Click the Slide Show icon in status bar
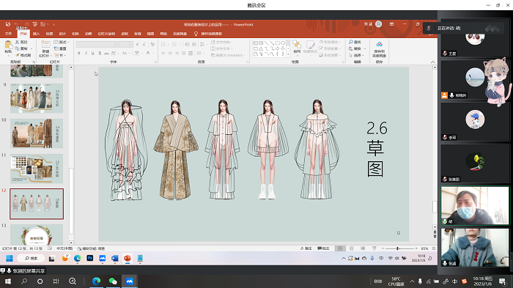This screenshot has width=513, height=288. coord(374,248)
